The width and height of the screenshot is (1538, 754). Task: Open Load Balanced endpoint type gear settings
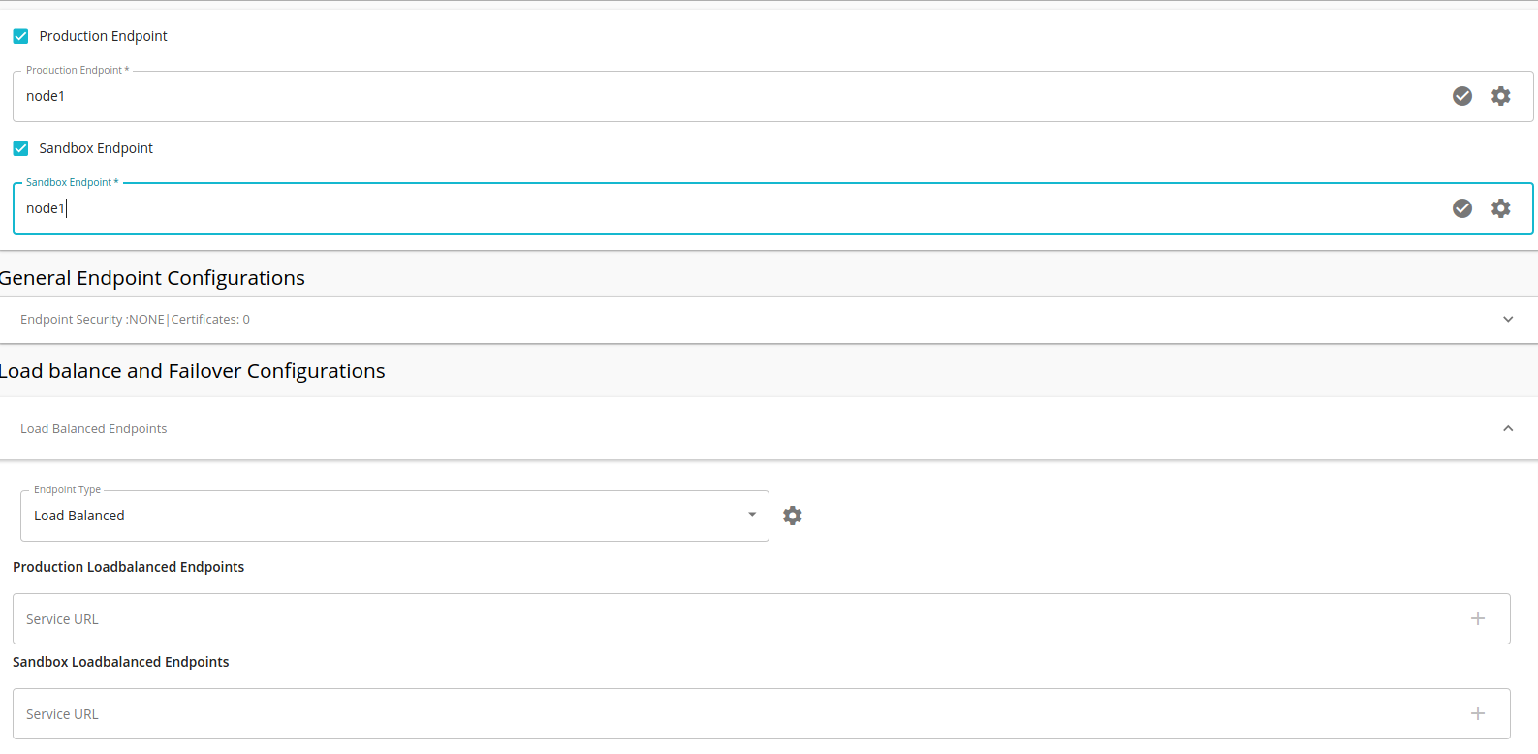(x=793, y=516)
